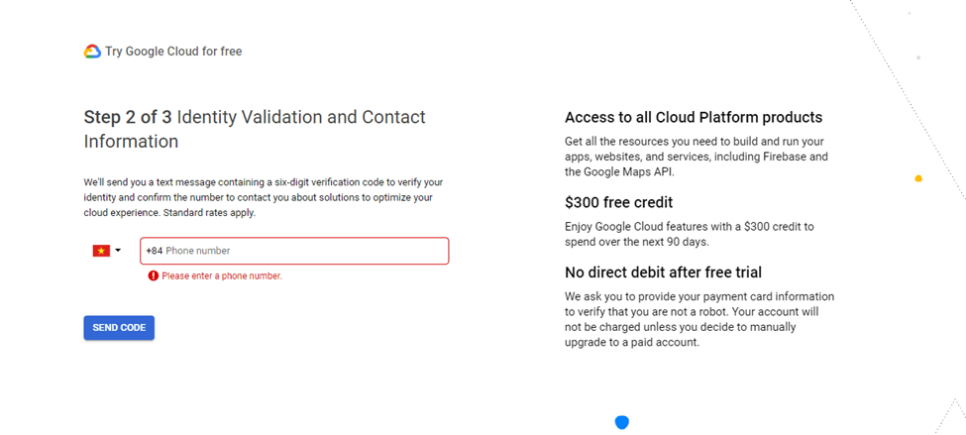Click 'No direct debit after free trial' heading

click(x=664, y=272)
